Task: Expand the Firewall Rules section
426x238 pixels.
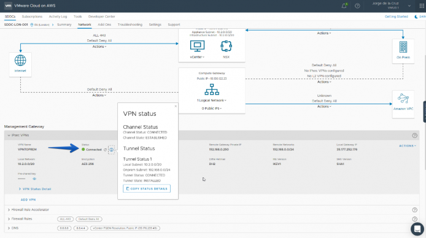Action: [9, 219]
